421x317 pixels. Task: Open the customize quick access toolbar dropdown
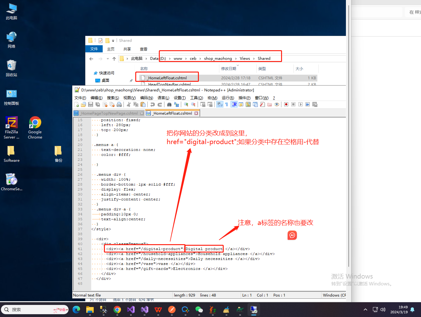pos(113,41)
